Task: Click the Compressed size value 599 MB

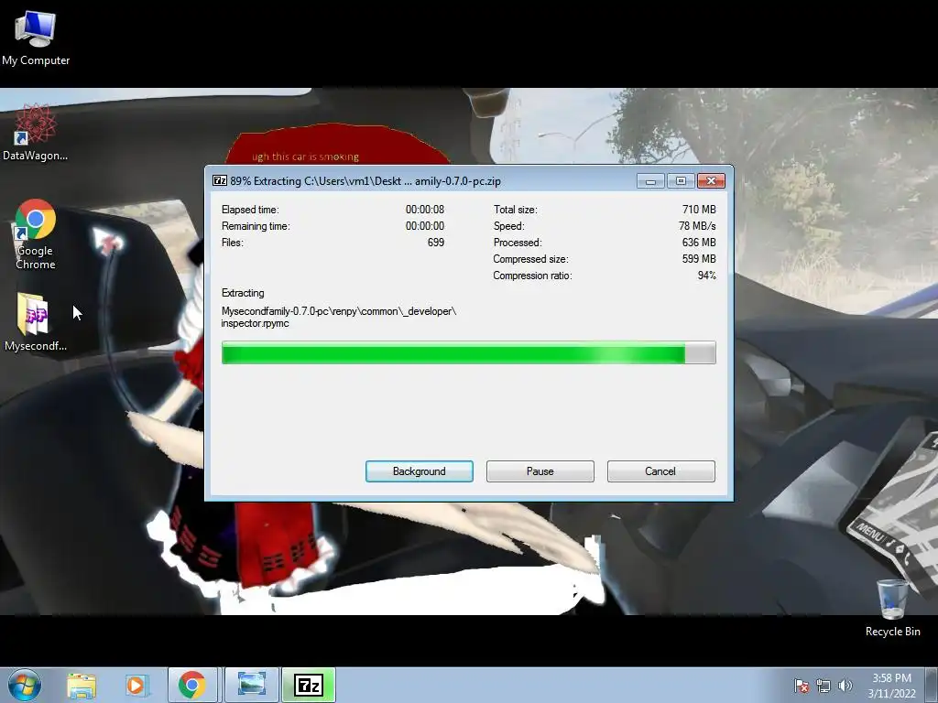Action: click(699, 259)
